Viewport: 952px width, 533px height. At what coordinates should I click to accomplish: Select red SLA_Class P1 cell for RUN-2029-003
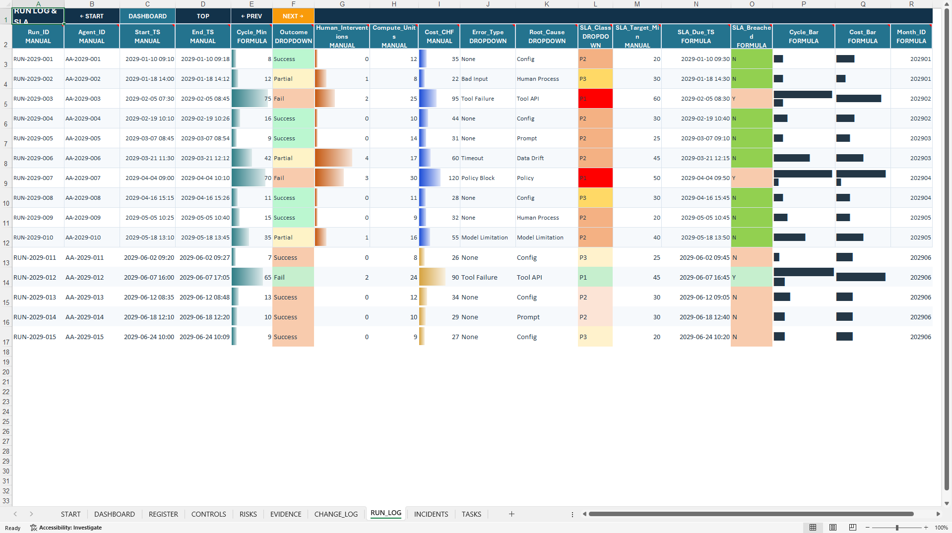click(595, 99)
